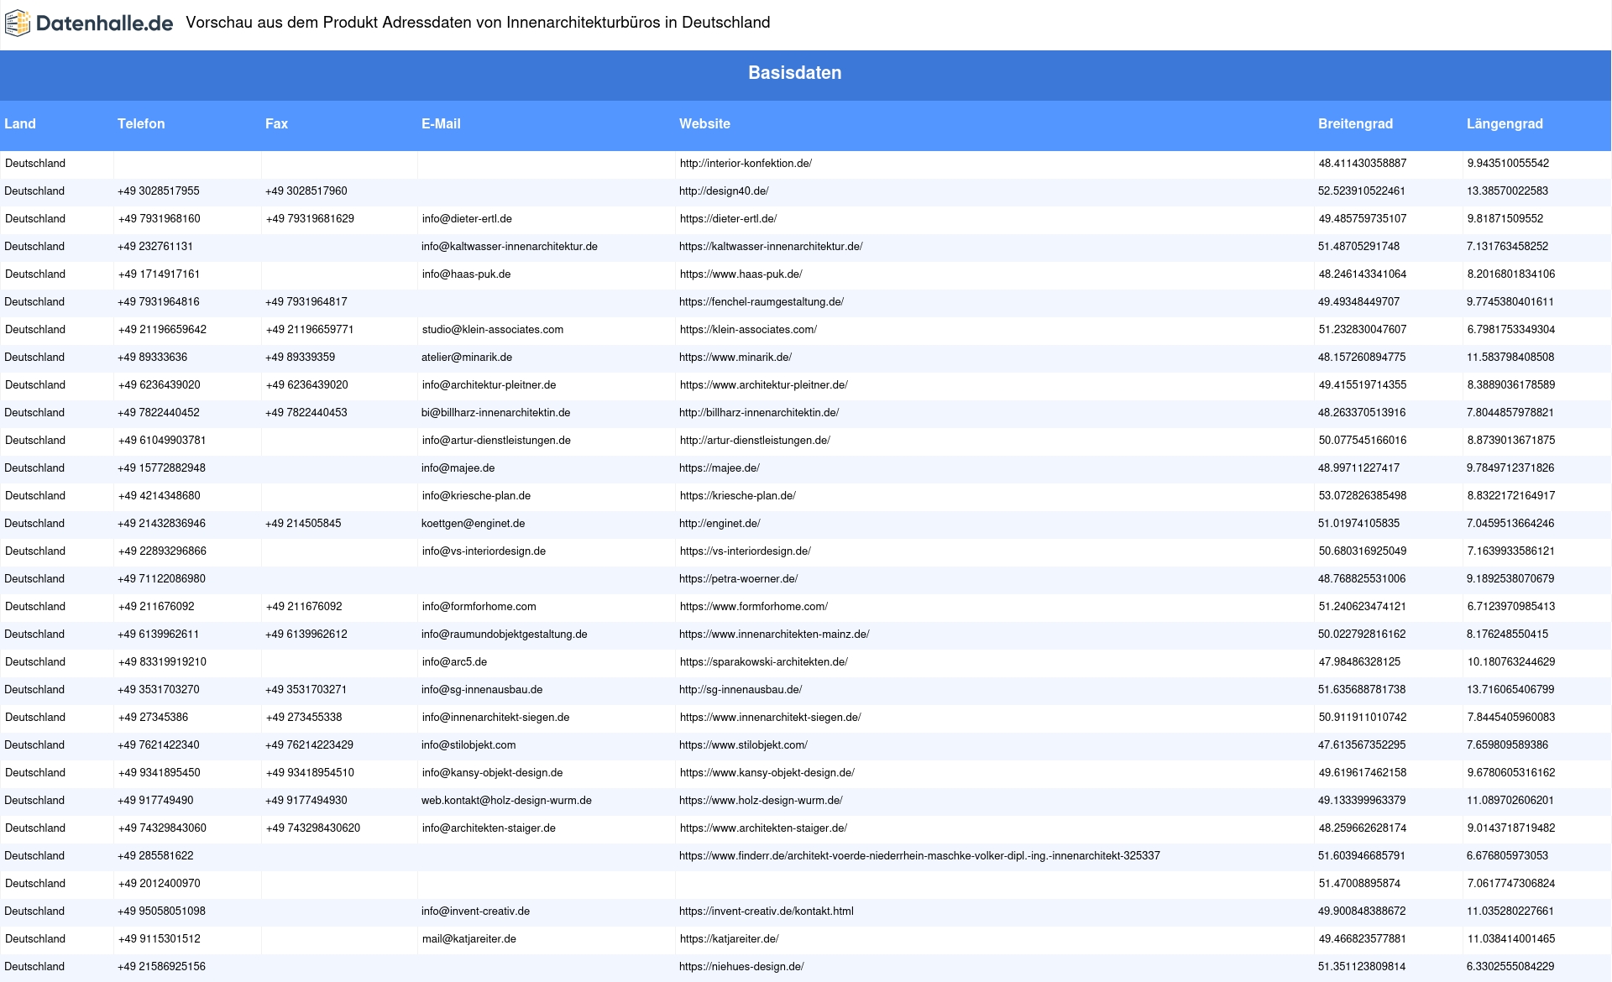Open http://interior-konfektion.de/ website cell
Image resolution: width=1612 pixels, height=982 pixels.
coord(746,164)
